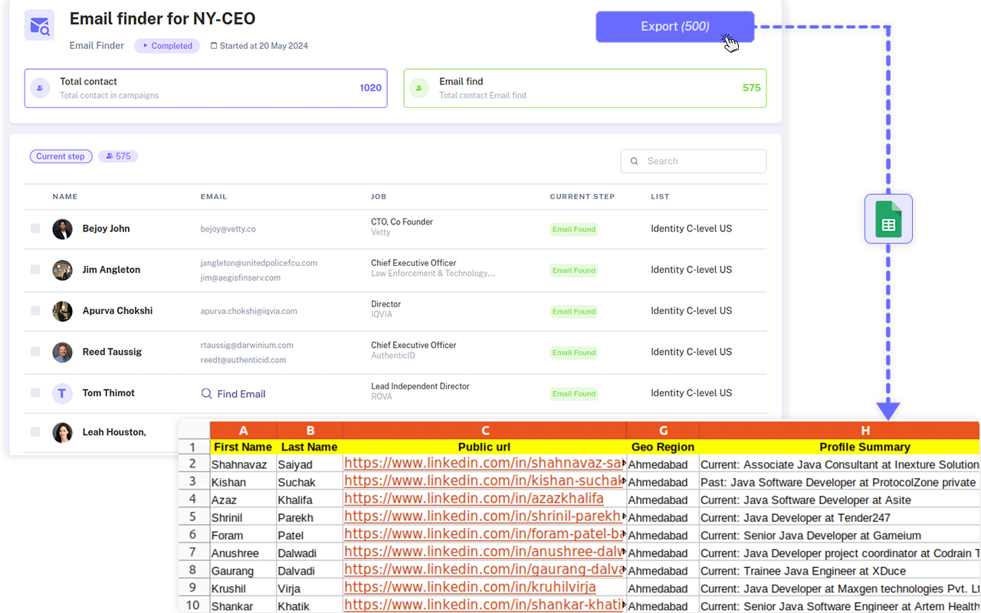Click Email Found badge for Reed Taussig

coord(574,352)
